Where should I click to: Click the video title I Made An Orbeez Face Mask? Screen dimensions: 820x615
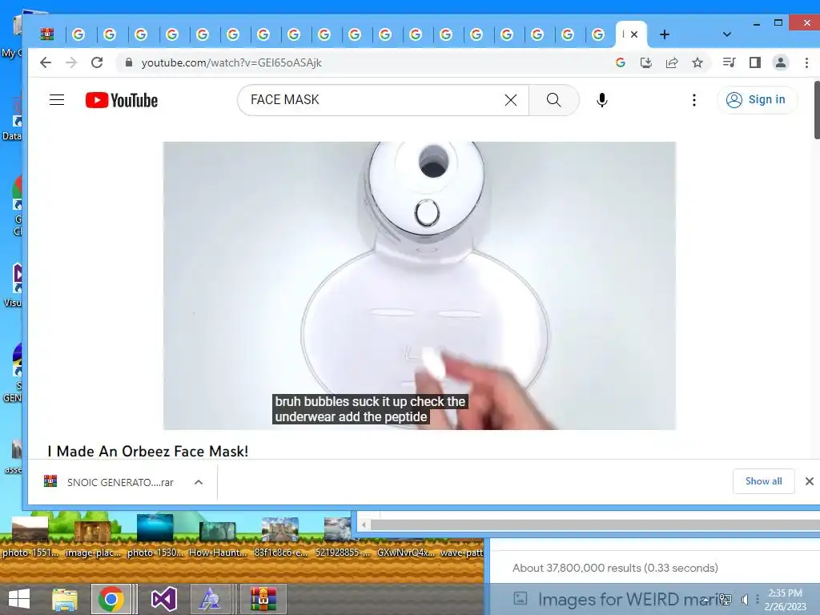click(148, 452)
